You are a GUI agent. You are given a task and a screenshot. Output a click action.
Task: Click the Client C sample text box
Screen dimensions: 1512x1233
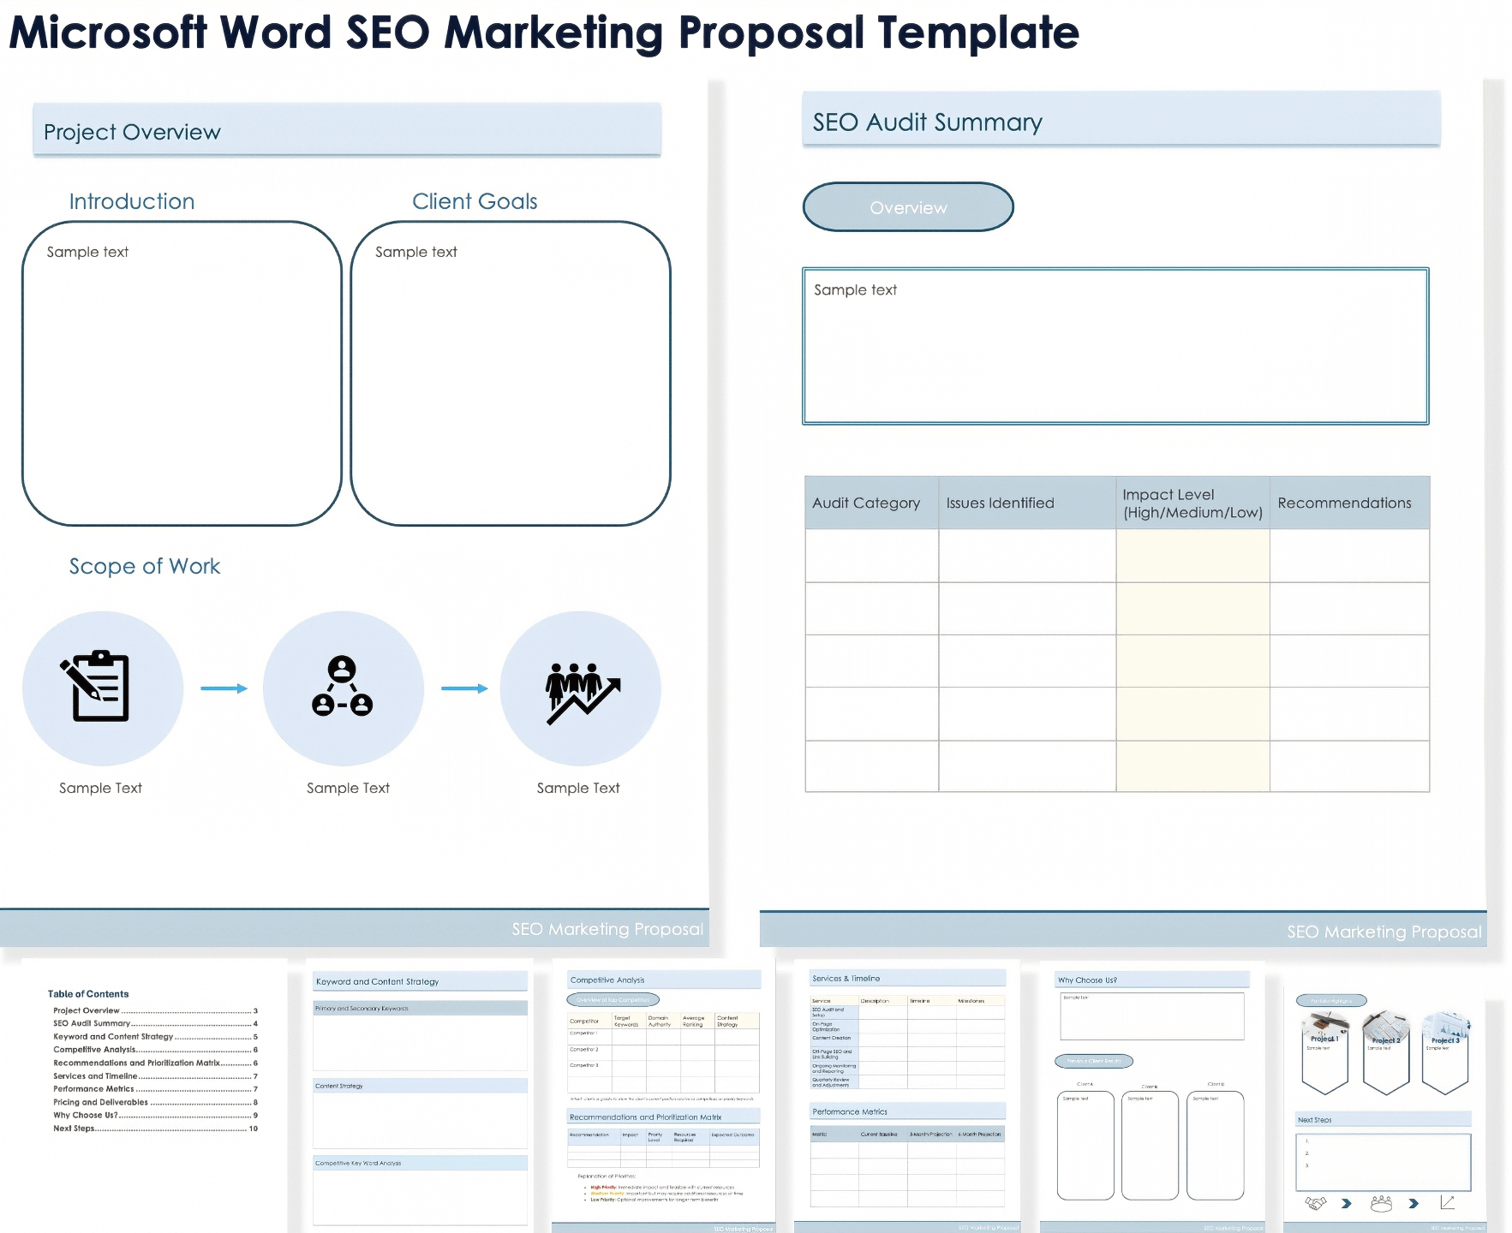click(1215, 1145)
